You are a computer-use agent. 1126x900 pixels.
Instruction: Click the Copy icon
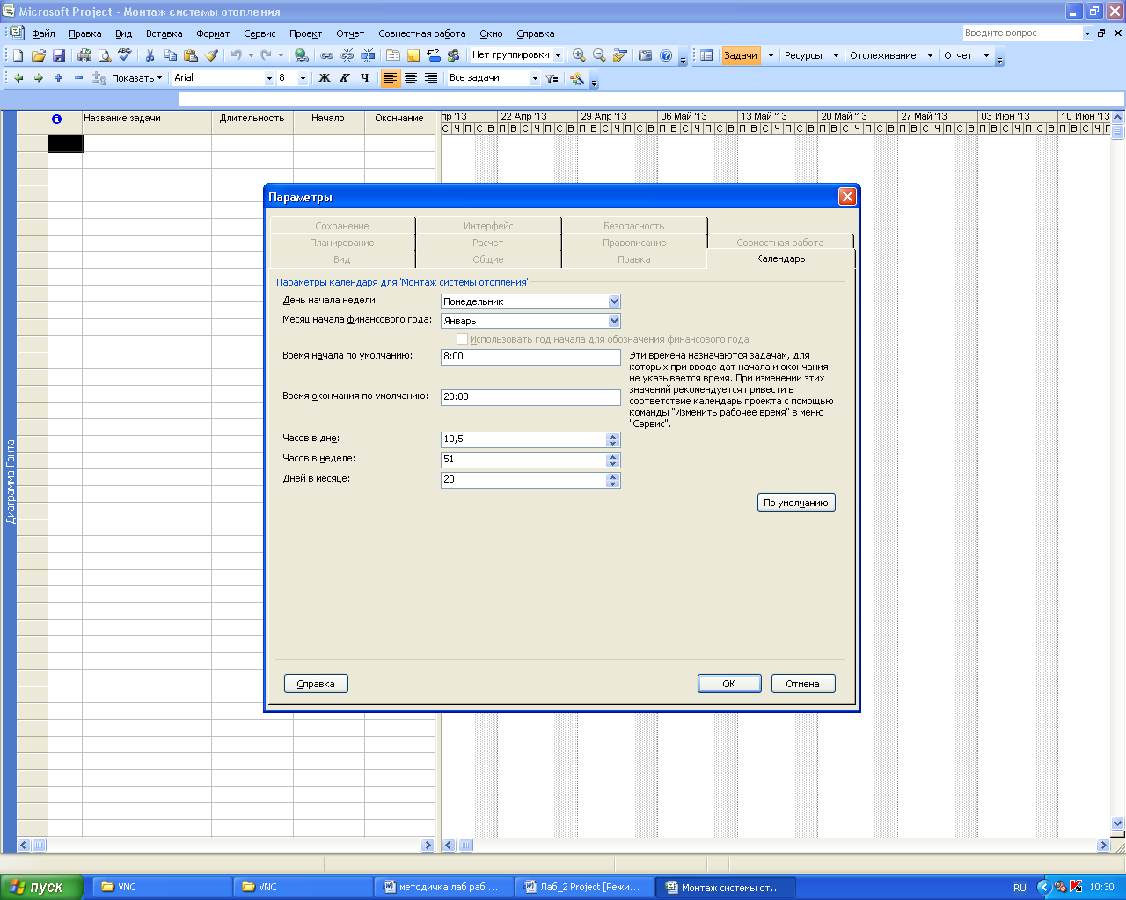pyautogui.click(x=170, y=55)
